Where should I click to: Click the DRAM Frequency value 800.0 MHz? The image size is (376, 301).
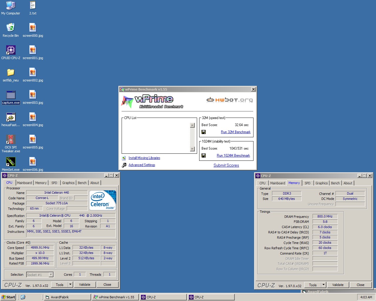[325, 216]
